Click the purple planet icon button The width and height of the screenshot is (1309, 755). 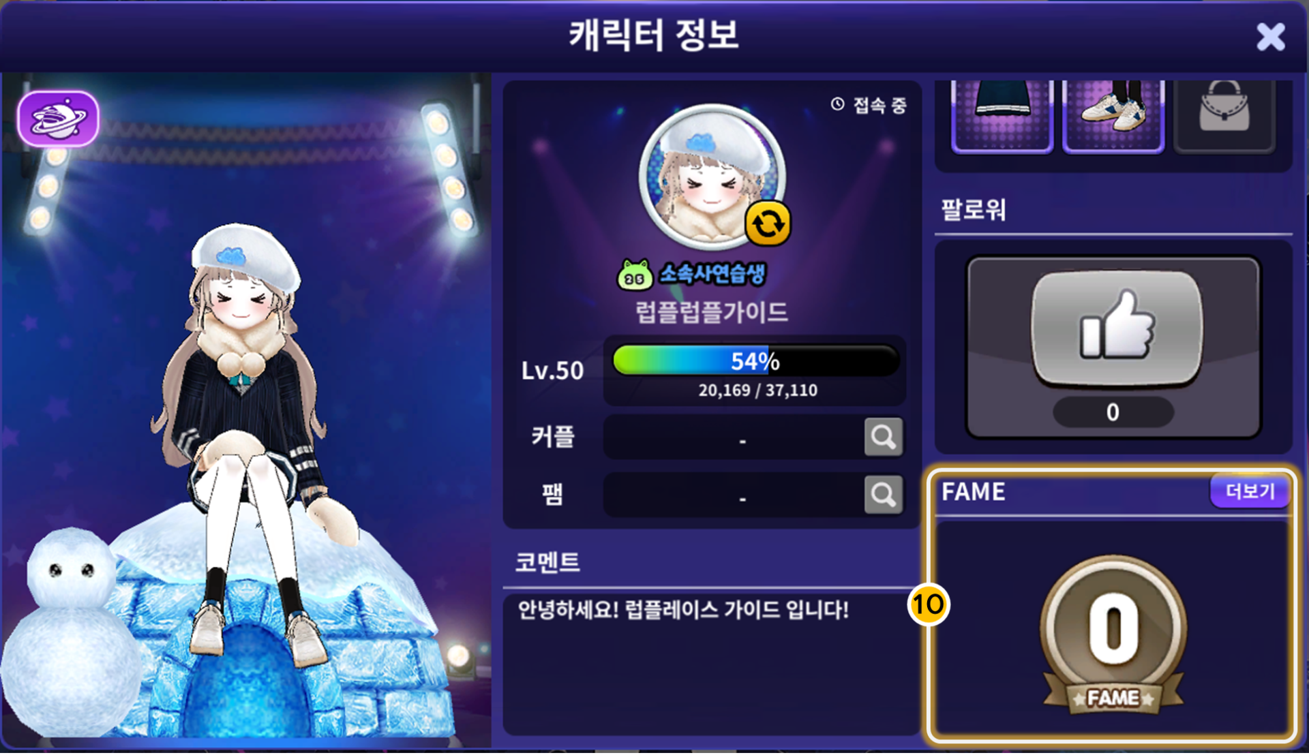(58, 119)
